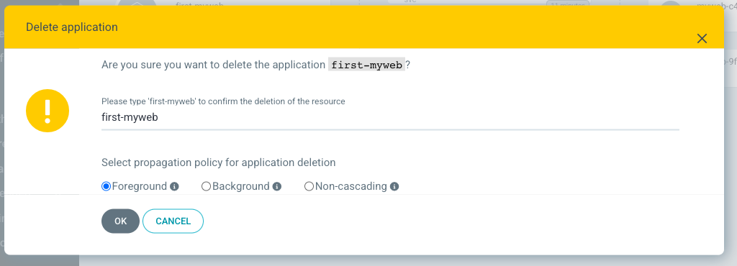737x266 pixels.
Task: Confirm deletion with OK button
Action: 120,221
